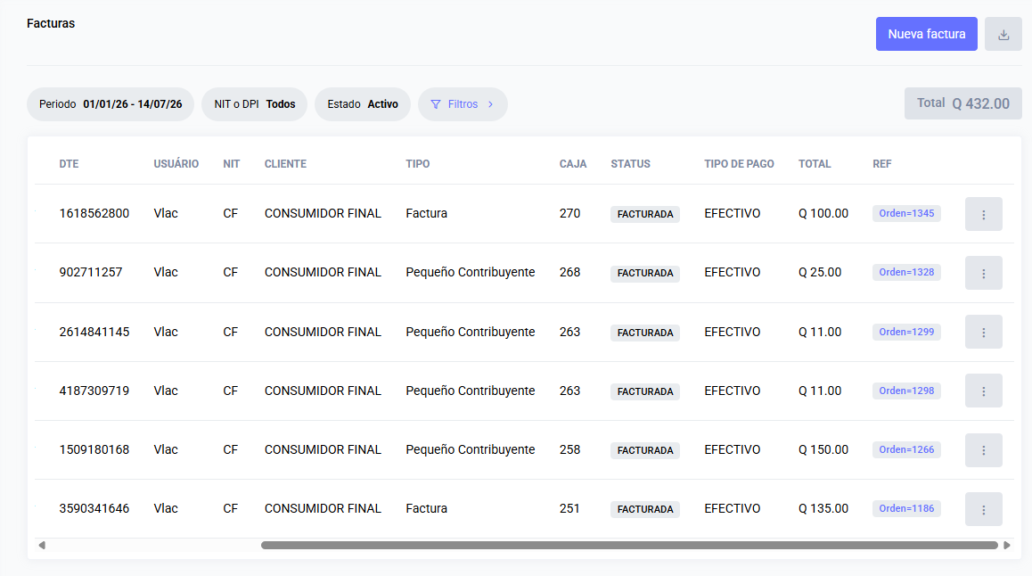Sort by the TOTAL column header
This screenshot has width=1032, height=576.
[815, 164]
